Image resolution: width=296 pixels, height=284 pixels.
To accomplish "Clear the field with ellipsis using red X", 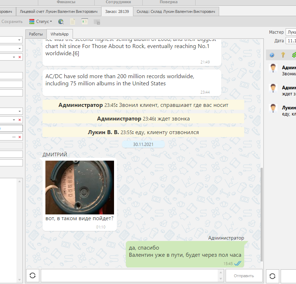I will (x=20, y=137).
